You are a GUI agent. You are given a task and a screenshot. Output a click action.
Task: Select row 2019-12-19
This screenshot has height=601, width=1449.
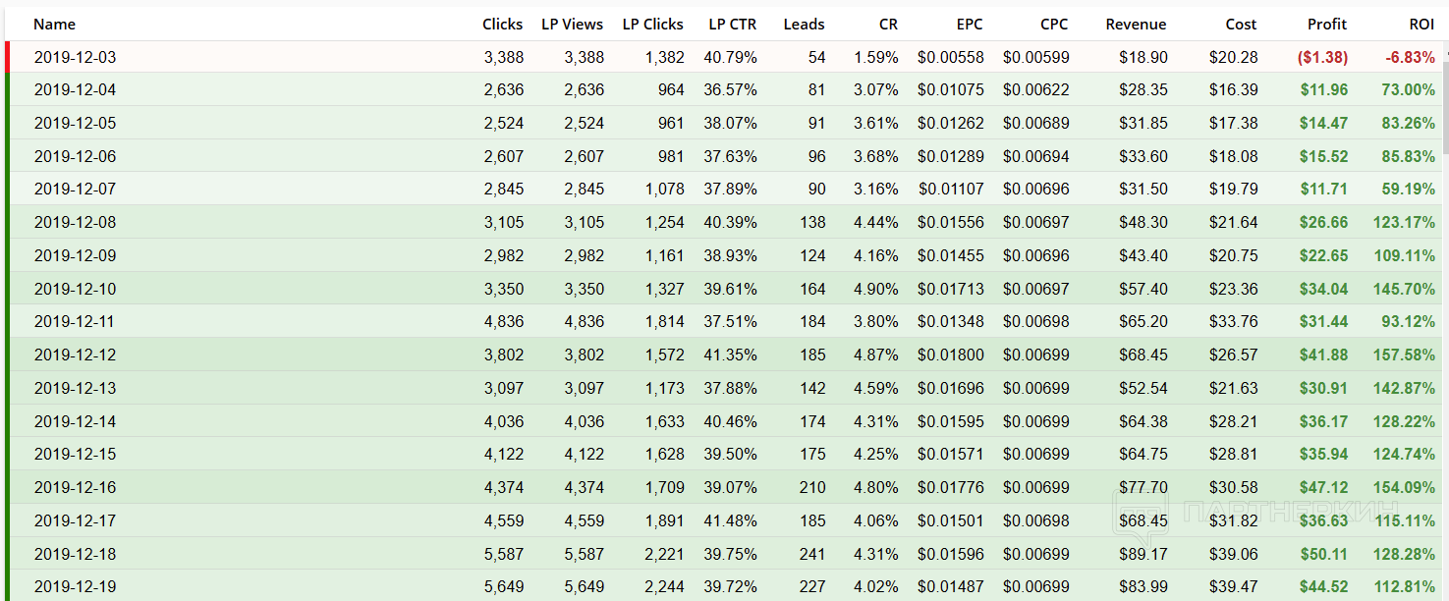point(724,586)
